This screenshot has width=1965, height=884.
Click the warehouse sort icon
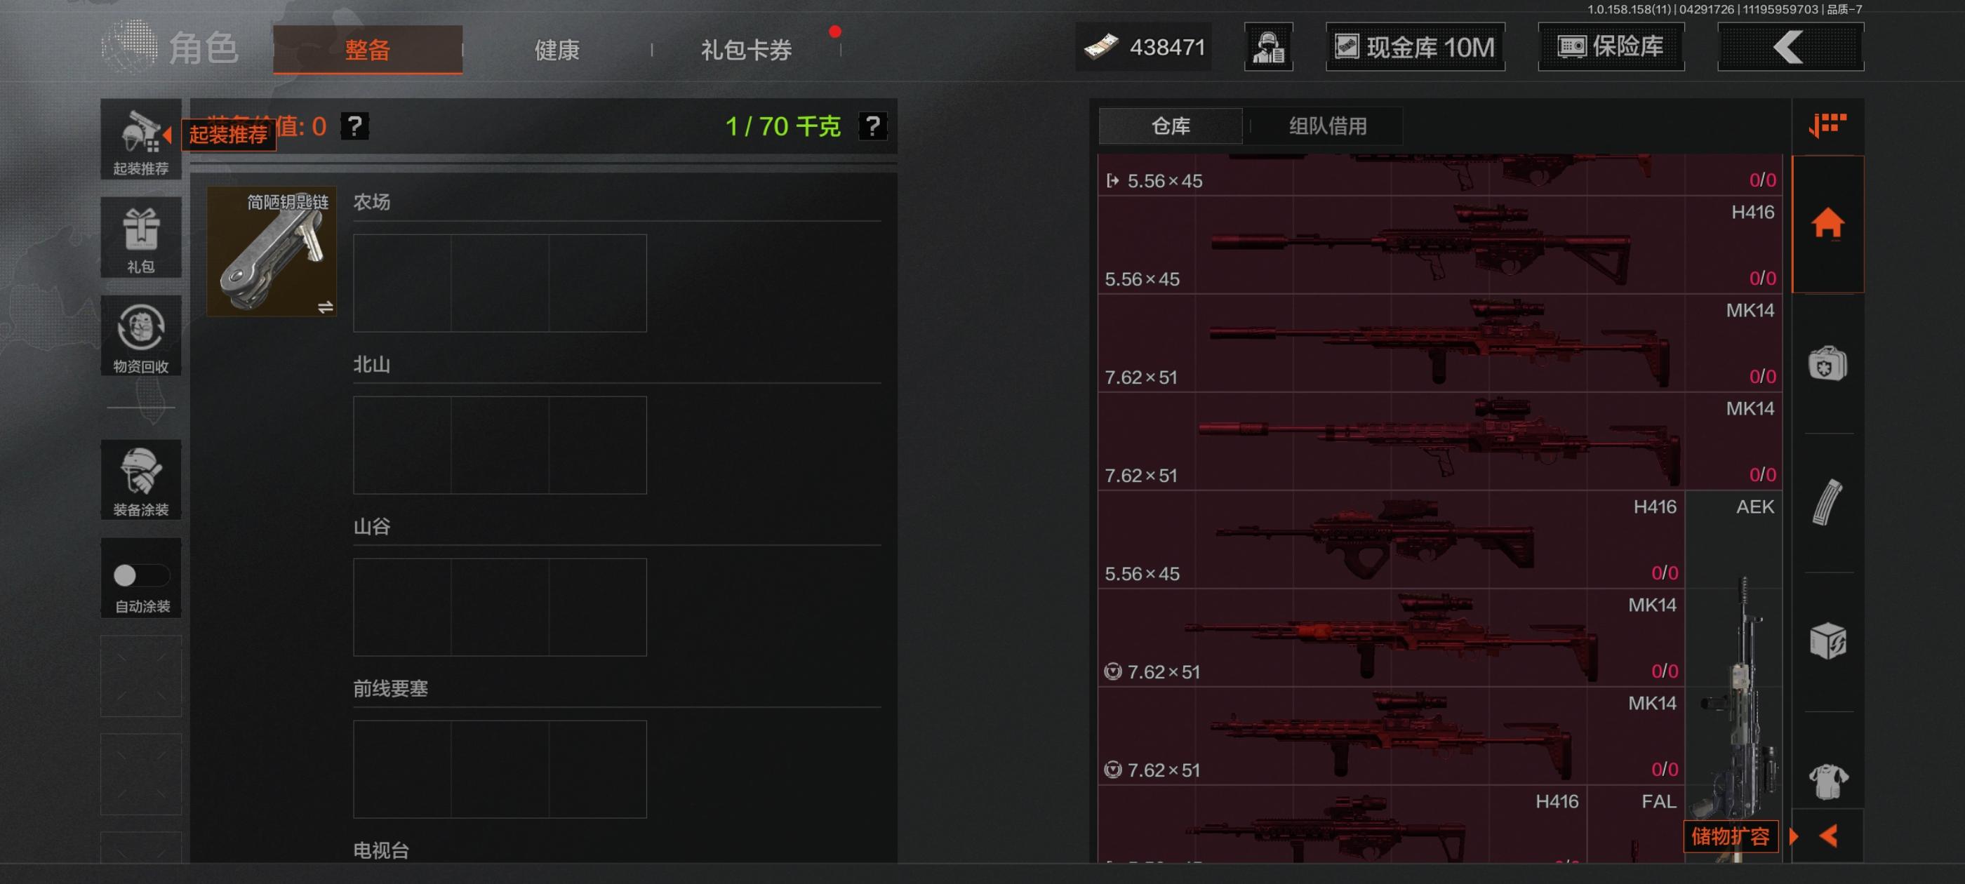click(1827, 125)
